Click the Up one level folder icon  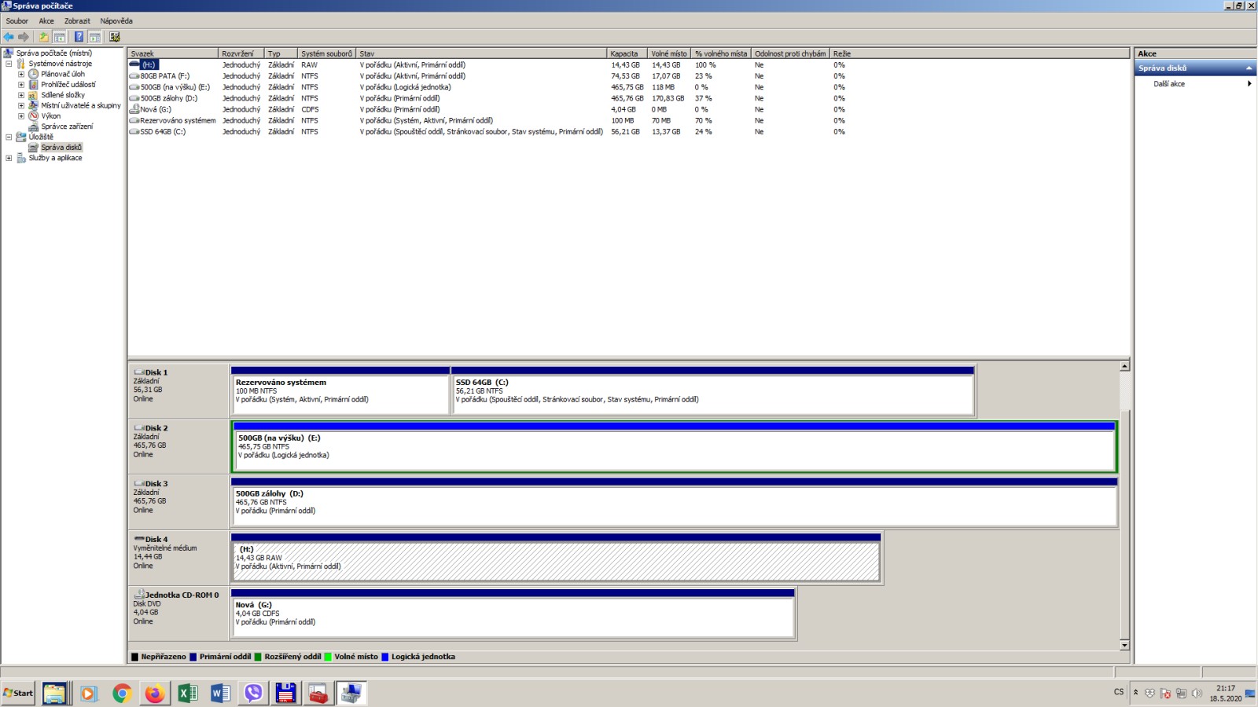pyautogui.click(x=44, y=37)
